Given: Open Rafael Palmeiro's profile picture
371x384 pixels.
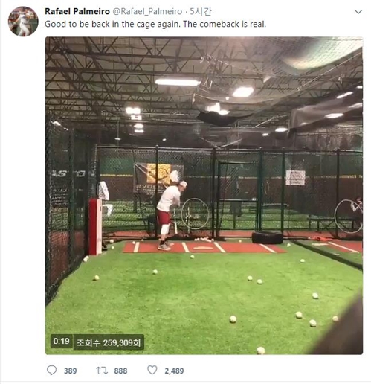Looking at the screenshot, I should click(23, 22).
